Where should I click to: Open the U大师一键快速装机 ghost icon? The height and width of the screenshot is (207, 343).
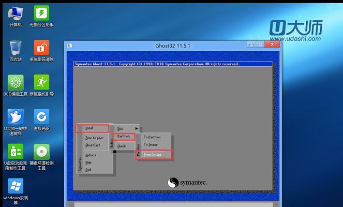[x=16, y=117]
